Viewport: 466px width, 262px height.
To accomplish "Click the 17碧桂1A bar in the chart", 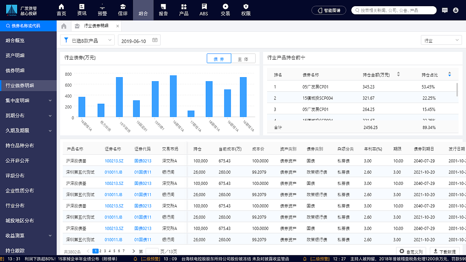I will [x=191, y=114].
